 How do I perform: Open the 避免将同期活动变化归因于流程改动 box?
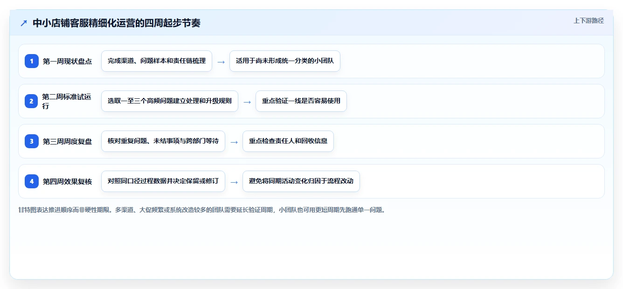[301, 181]
